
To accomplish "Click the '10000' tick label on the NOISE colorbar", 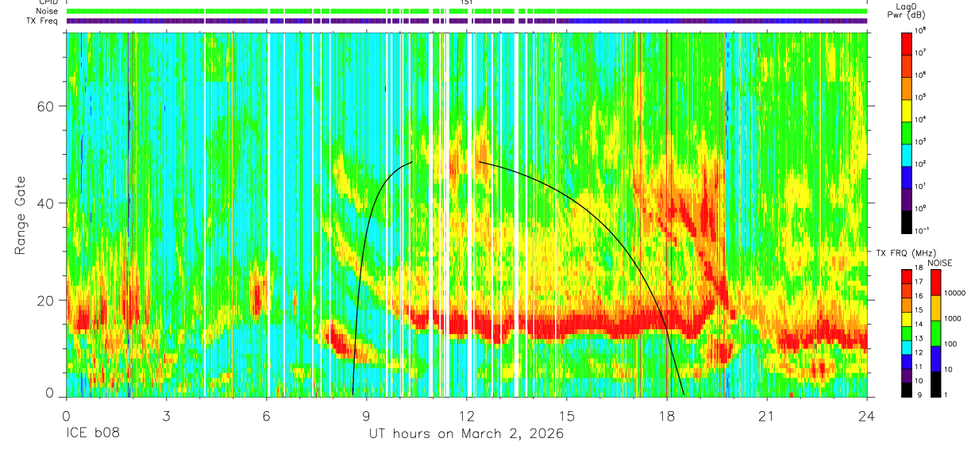I will click(954, 294).
